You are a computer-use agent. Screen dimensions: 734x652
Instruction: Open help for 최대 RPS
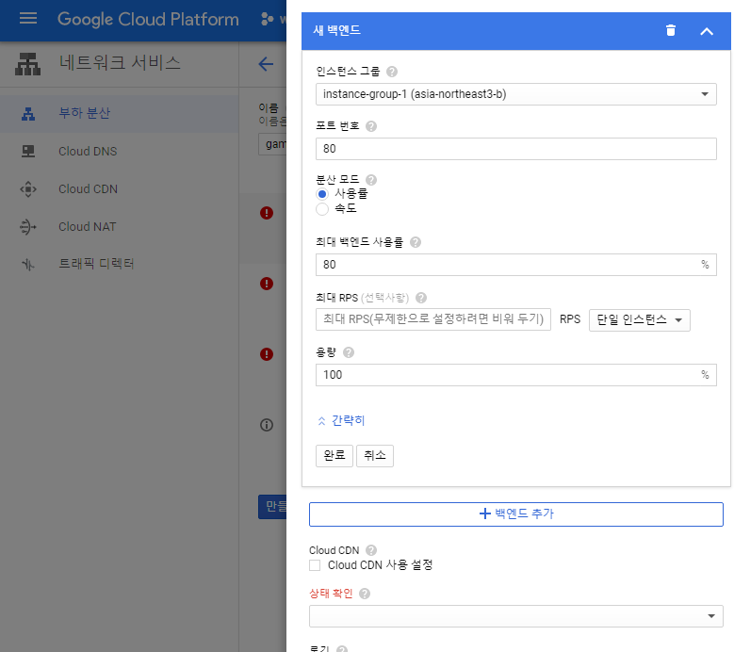tap(421, 298)
